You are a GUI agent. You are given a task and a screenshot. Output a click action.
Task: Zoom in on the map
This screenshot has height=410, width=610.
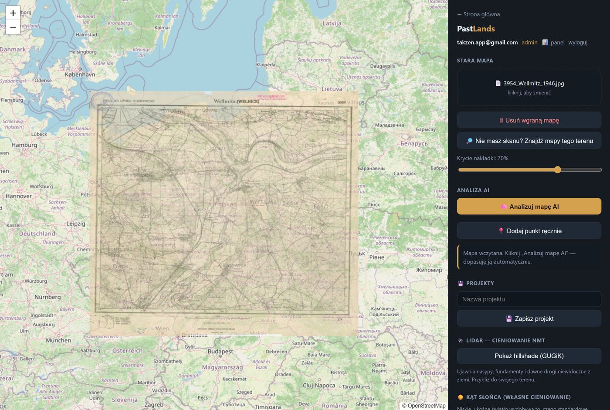click(13, 13)
